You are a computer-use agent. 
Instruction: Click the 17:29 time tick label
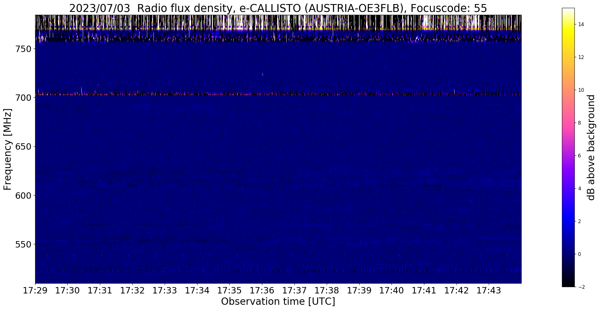pos(35,291)
